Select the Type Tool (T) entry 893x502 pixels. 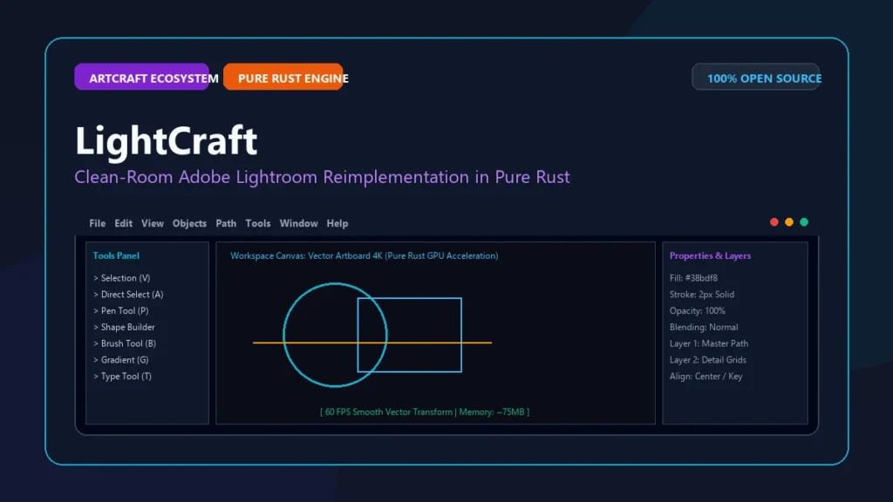122,376
